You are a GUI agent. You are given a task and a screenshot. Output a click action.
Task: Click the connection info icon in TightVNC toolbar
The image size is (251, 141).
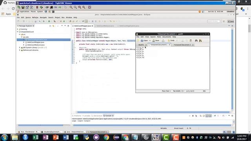click(x=31, y=7)
